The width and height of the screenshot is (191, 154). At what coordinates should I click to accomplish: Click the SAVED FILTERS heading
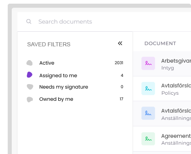coord(49,44)
